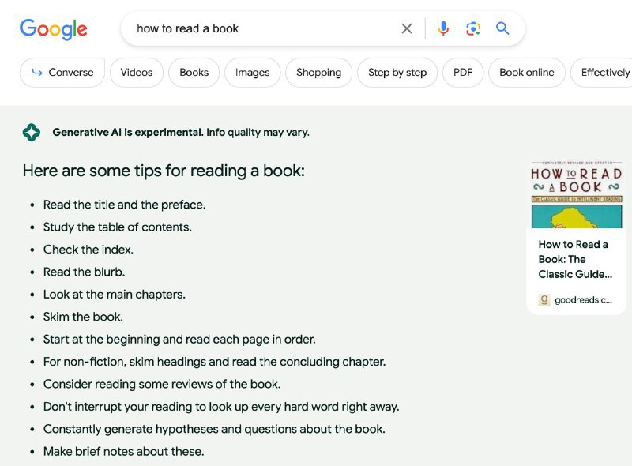Click 'Don't interrupt your reading' tip

click(x=221, y=407)
